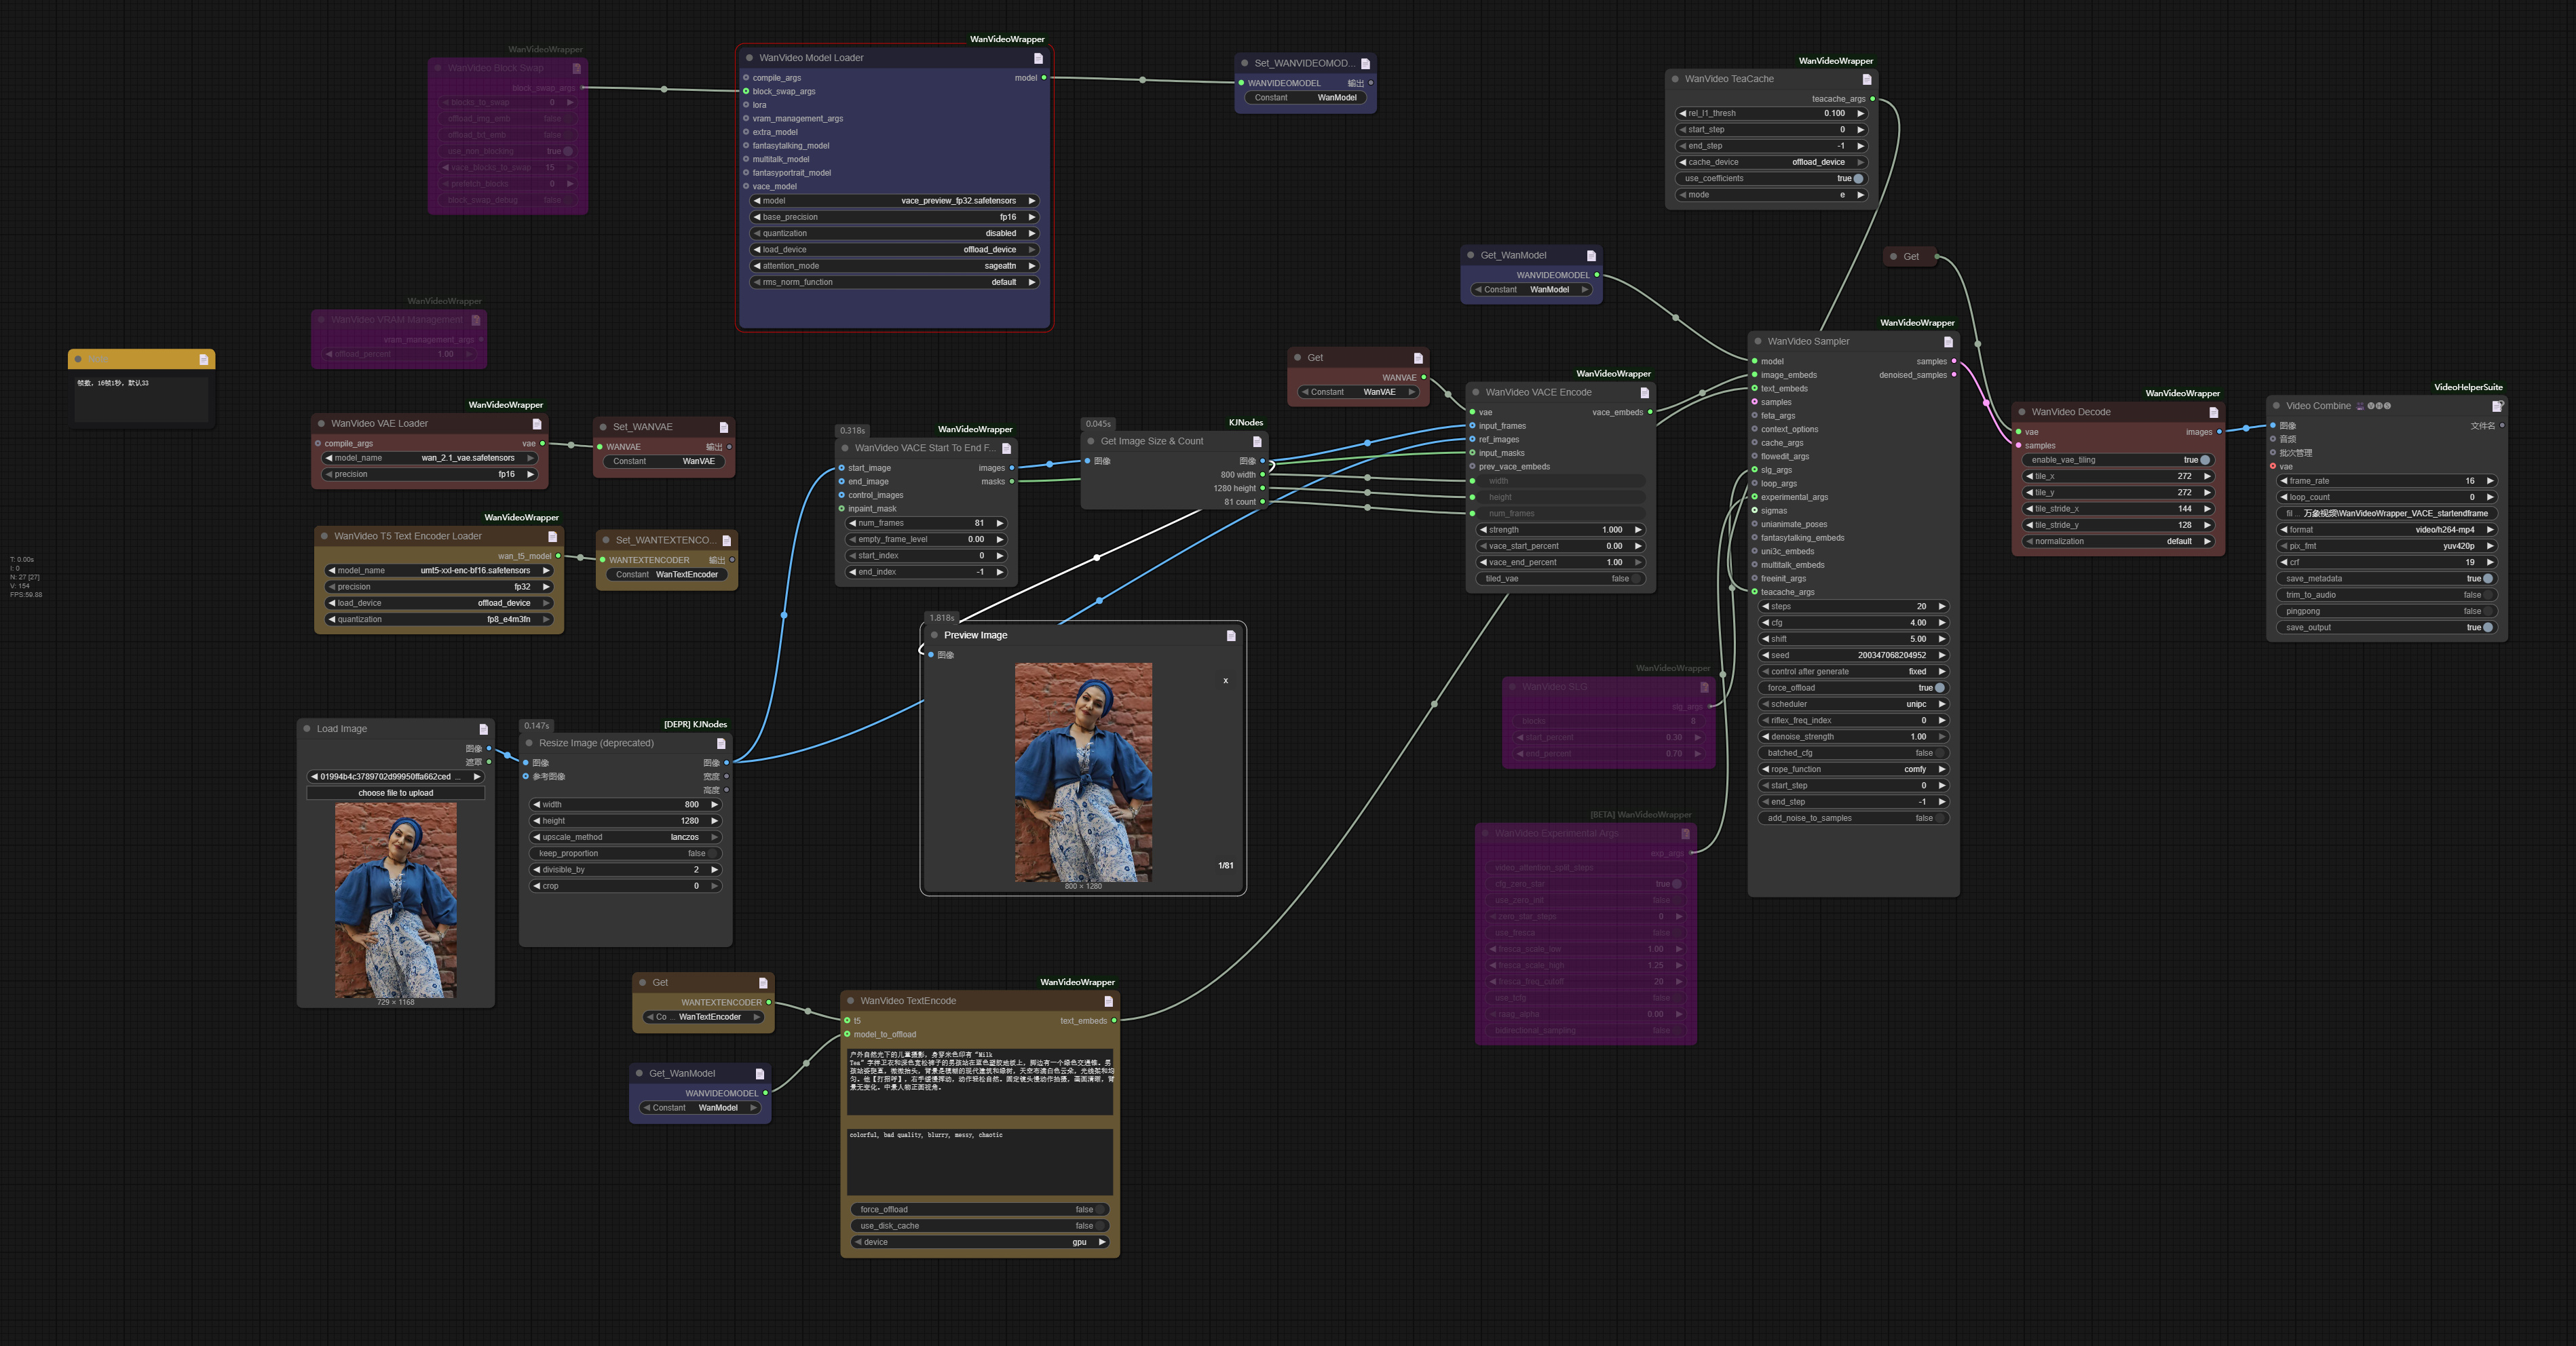
Task: Collapse the Resize Image (deprecated) node
Action: click(530, 743)
